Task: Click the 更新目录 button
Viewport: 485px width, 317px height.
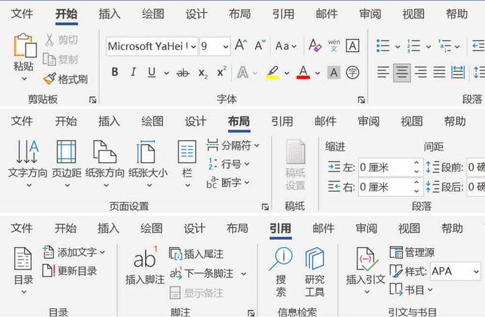Action: coord(69,271)
